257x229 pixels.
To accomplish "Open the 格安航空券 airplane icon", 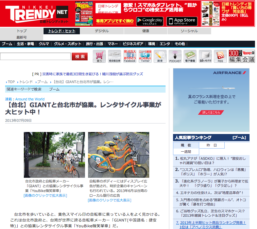I will coord(115,56).
